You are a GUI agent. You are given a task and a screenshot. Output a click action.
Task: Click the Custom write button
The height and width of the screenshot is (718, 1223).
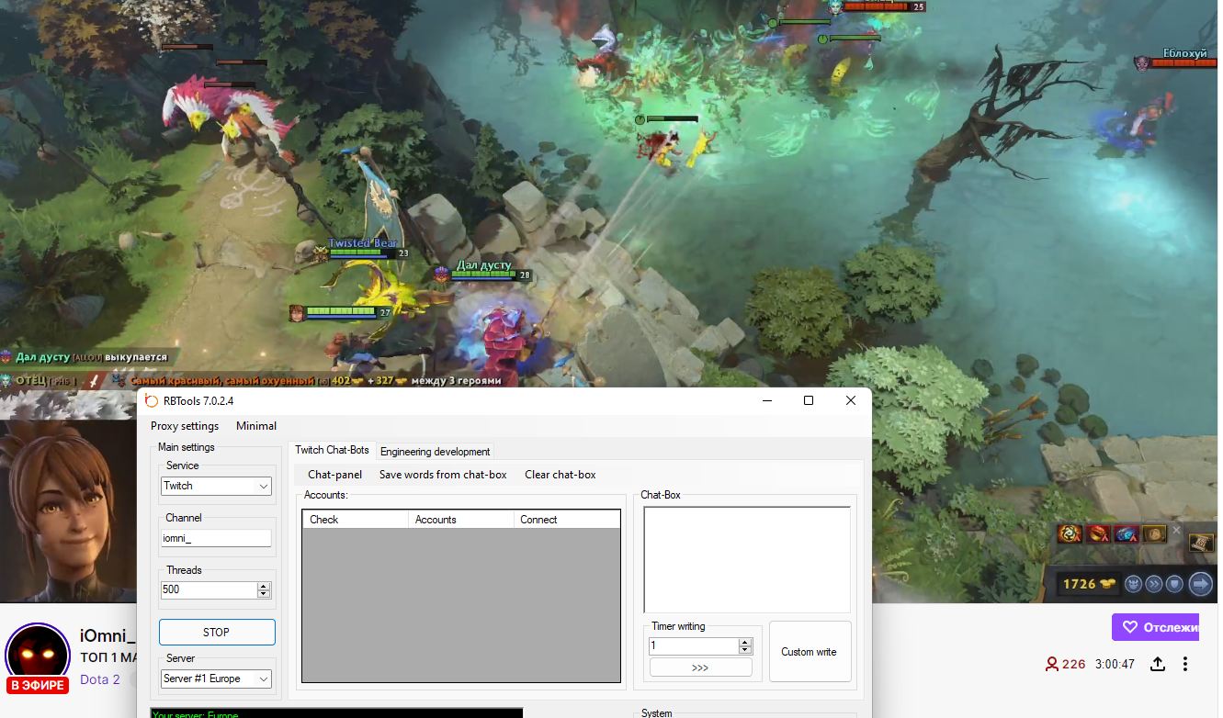[x=809, y=652]
